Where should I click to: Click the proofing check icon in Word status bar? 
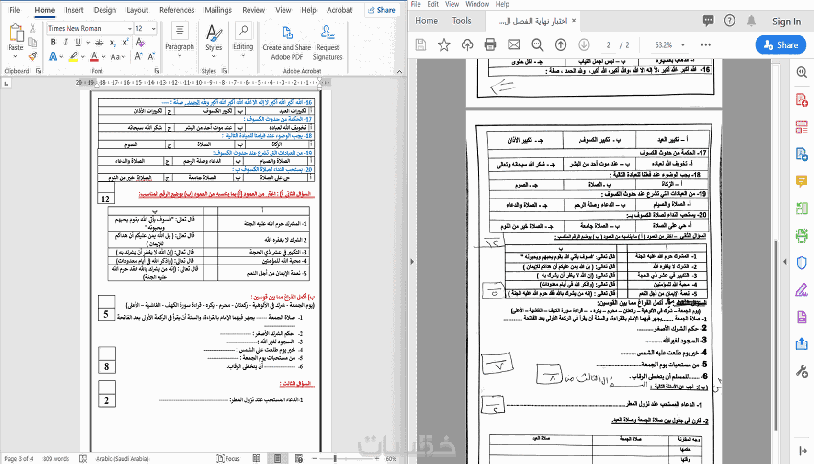[x=83, y=458]
